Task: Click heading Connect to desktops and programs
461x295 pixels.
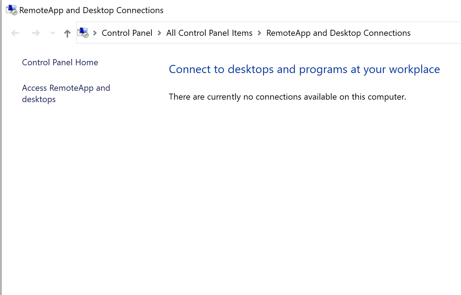Action: pyautogui.click(x=304, y=69)
